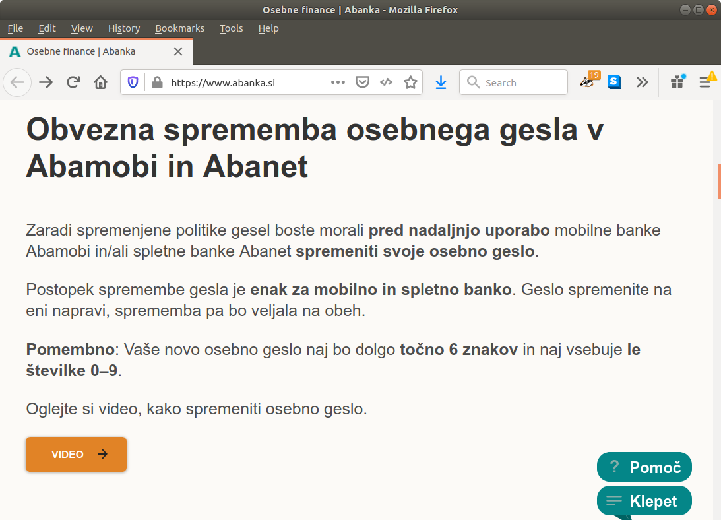Click the blue S extension icon

(614, 82)
